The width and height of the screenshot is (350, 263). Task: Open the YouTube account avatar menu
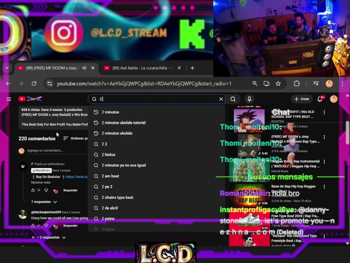tap(334, 99)
